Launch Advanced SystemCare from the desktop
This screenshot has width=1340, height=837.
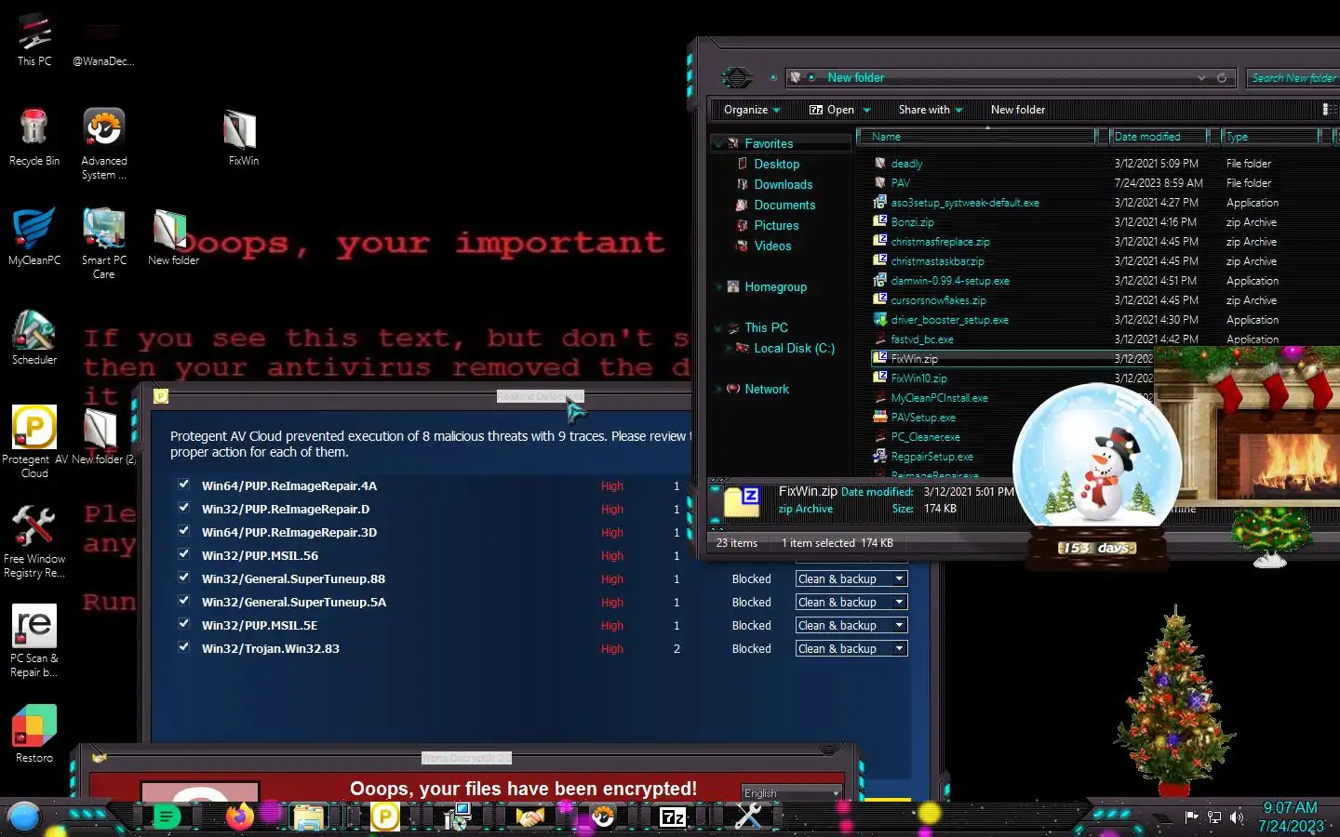[104, 142]
